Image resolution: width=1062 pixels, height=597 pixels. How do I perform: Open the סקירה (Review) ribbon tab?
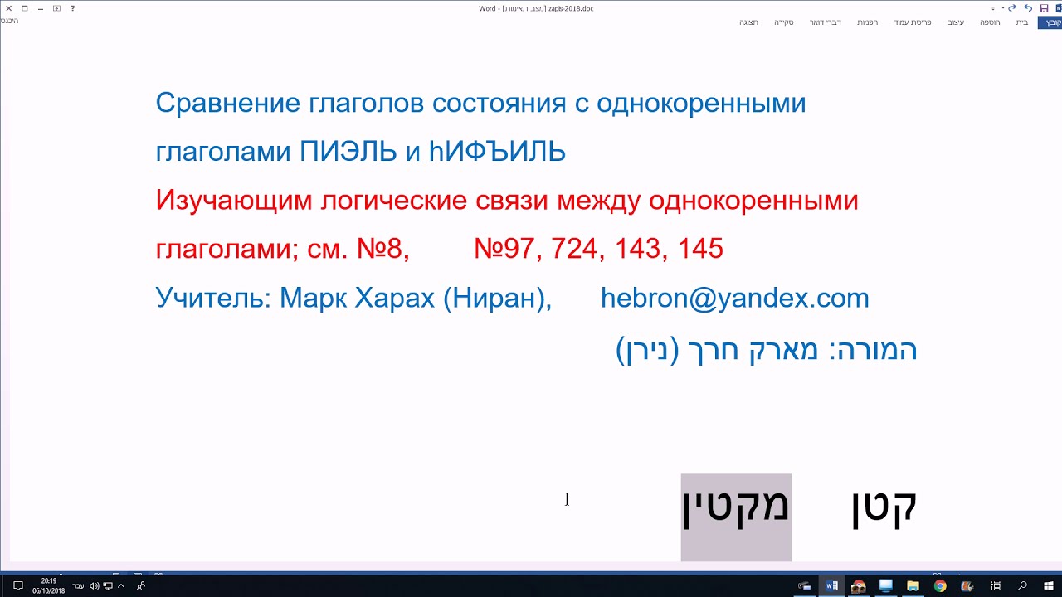click(x=783, y=22)
